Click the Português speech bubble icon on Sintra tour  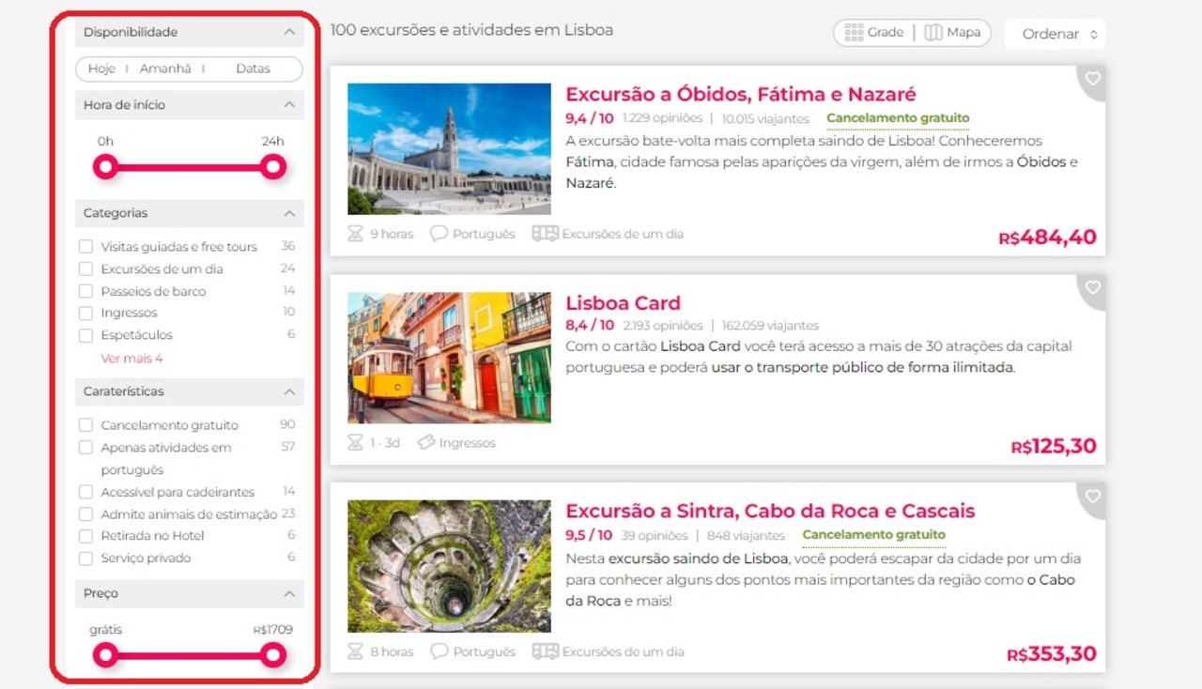(x=439, y=651)
